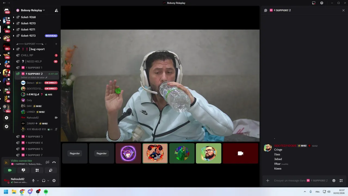Click speech bubble icon in chat header
The image size is (348, 196).
266,10
